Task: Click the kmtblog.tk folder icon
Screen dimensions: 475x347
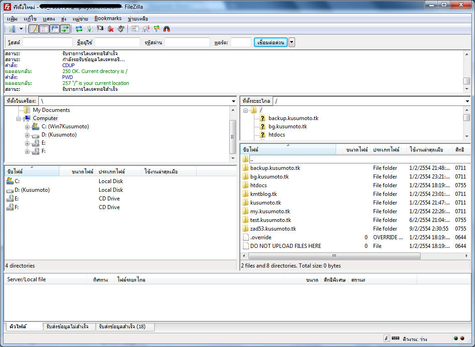Action: pos(245,194)
